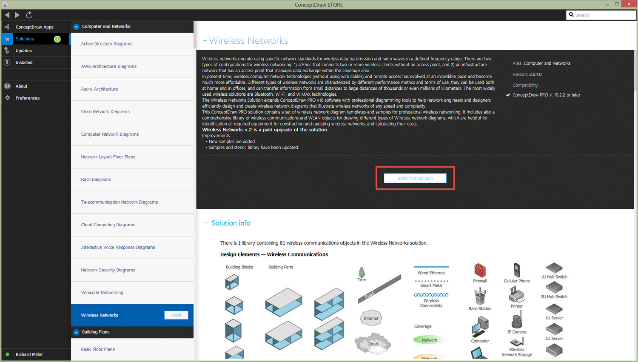Click the Tree stencil icon
The image size is (638, 362).
pos(362,272)
